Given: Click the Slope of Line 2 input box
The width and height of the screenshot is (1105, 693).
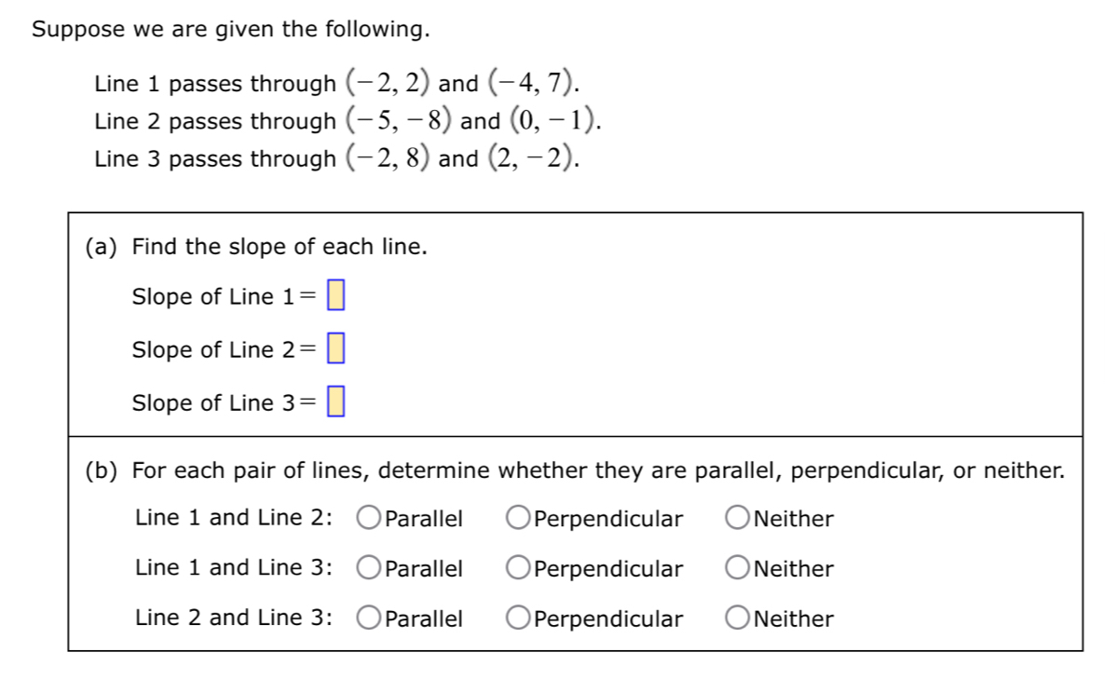Looking at the screenshot, I should (336, 349).
